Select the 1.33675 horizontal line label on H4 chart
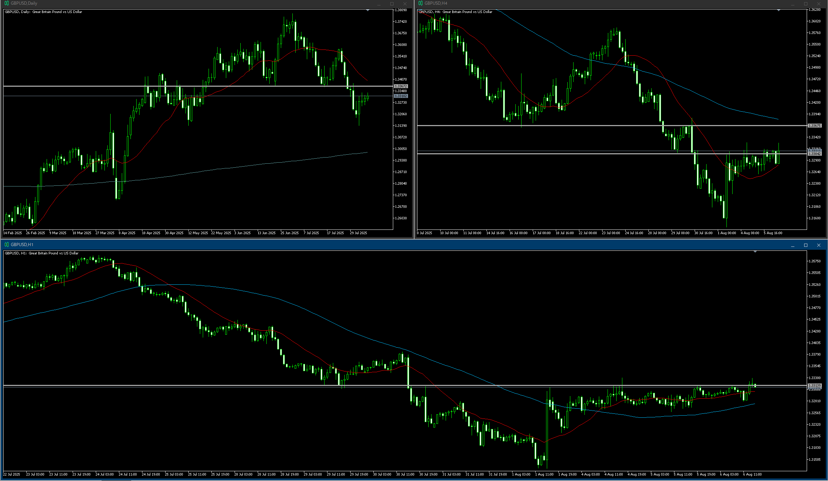Screen dimensions: 828x481 [815, 126]
